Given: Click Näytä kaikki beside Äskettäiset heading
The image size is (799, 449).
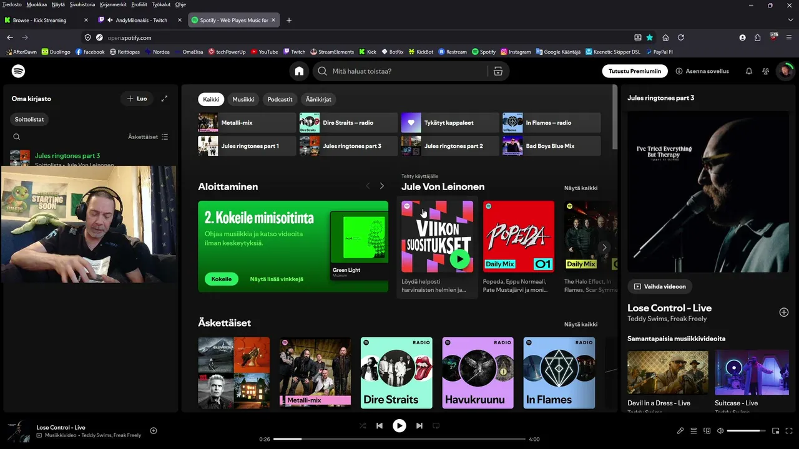Looking at the screenshot, I should pos(581,324).
